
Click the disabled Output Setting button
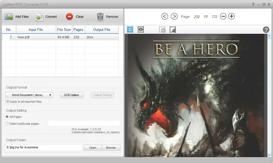coord(102,95)
